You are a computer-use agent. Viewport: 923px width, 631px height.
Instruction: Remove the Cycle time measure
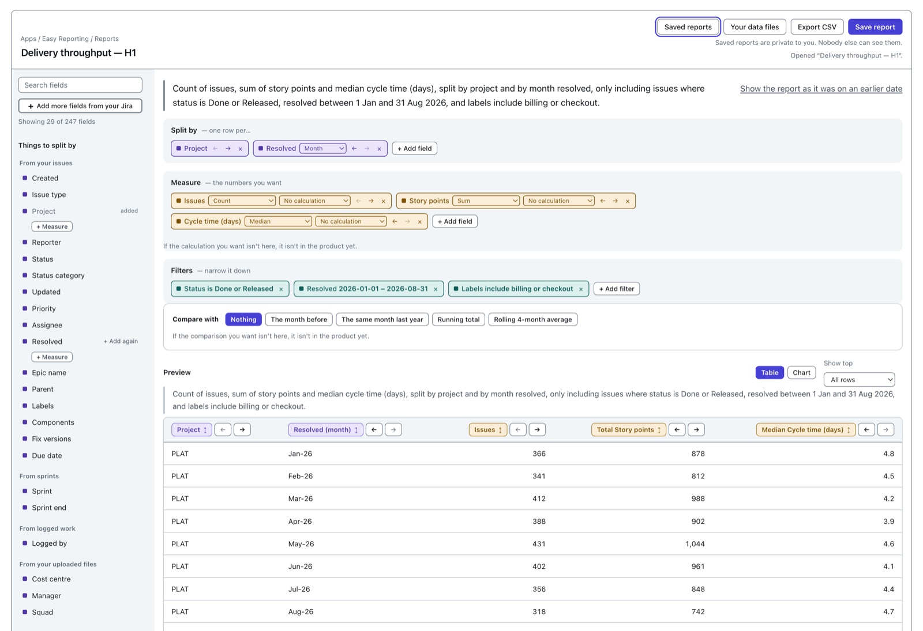(420, 221)
